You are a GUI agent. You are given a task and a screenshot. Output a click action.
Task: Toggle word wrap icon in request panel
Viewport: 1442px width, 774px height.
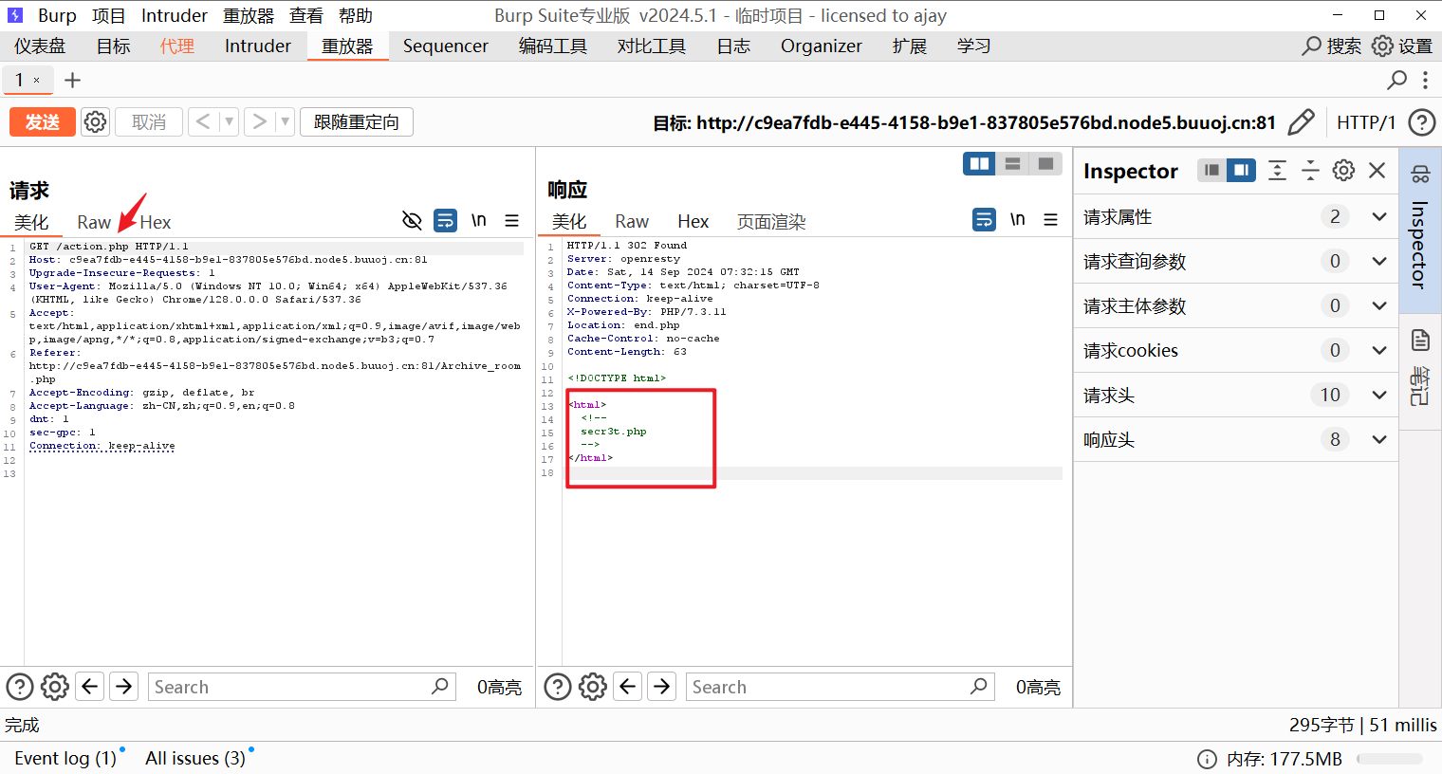click(445, 221)
